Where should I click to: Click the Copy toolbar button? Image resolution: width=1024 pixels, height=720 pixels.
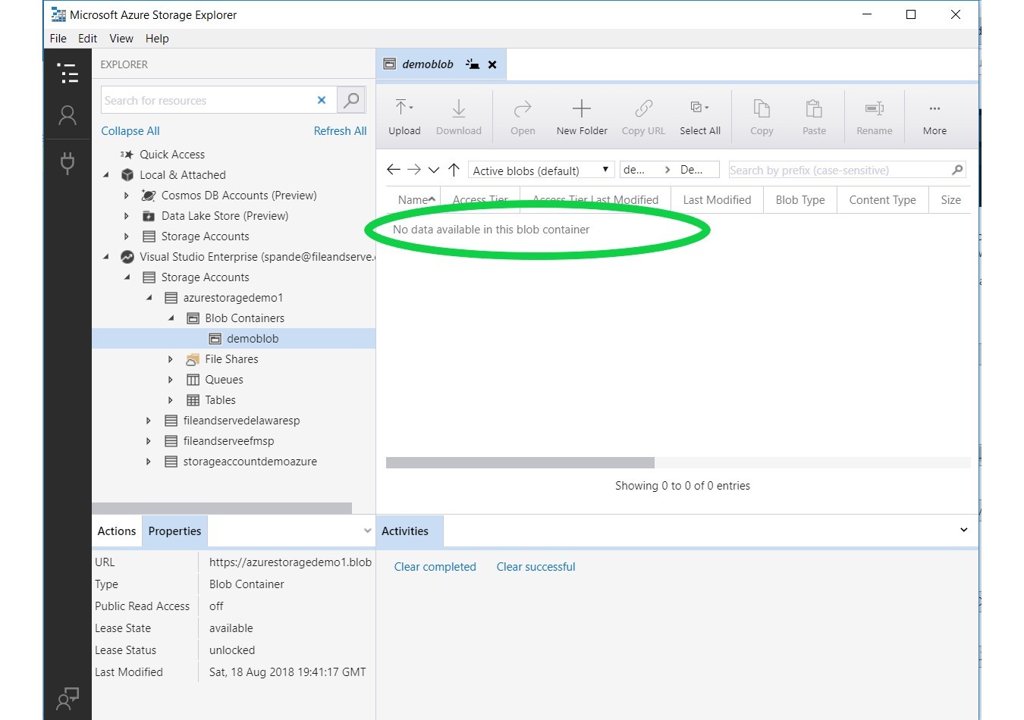point(762,117)
